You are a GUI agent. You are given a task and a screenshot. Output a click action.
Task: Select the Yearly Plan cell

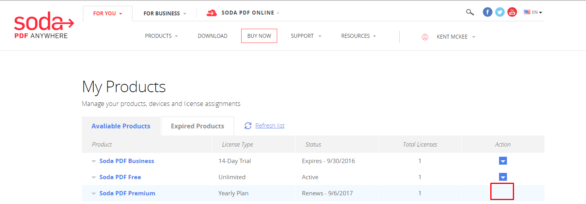[x=233, y=193]
